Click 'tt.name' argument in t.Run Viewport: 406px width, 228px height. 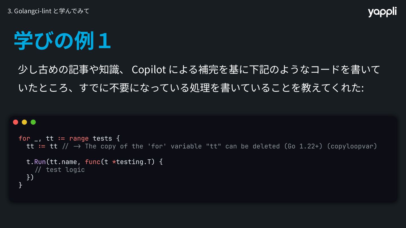pyautogui.click(x=63, y=162)
